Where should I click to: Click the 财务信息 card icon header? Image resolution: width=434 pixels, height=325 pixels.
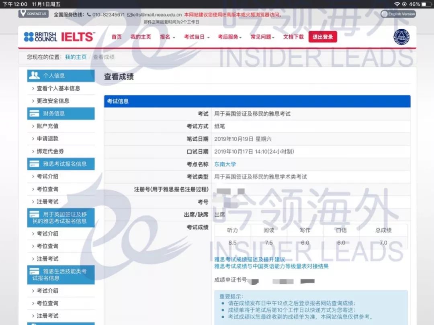click(x=35, y=114)
